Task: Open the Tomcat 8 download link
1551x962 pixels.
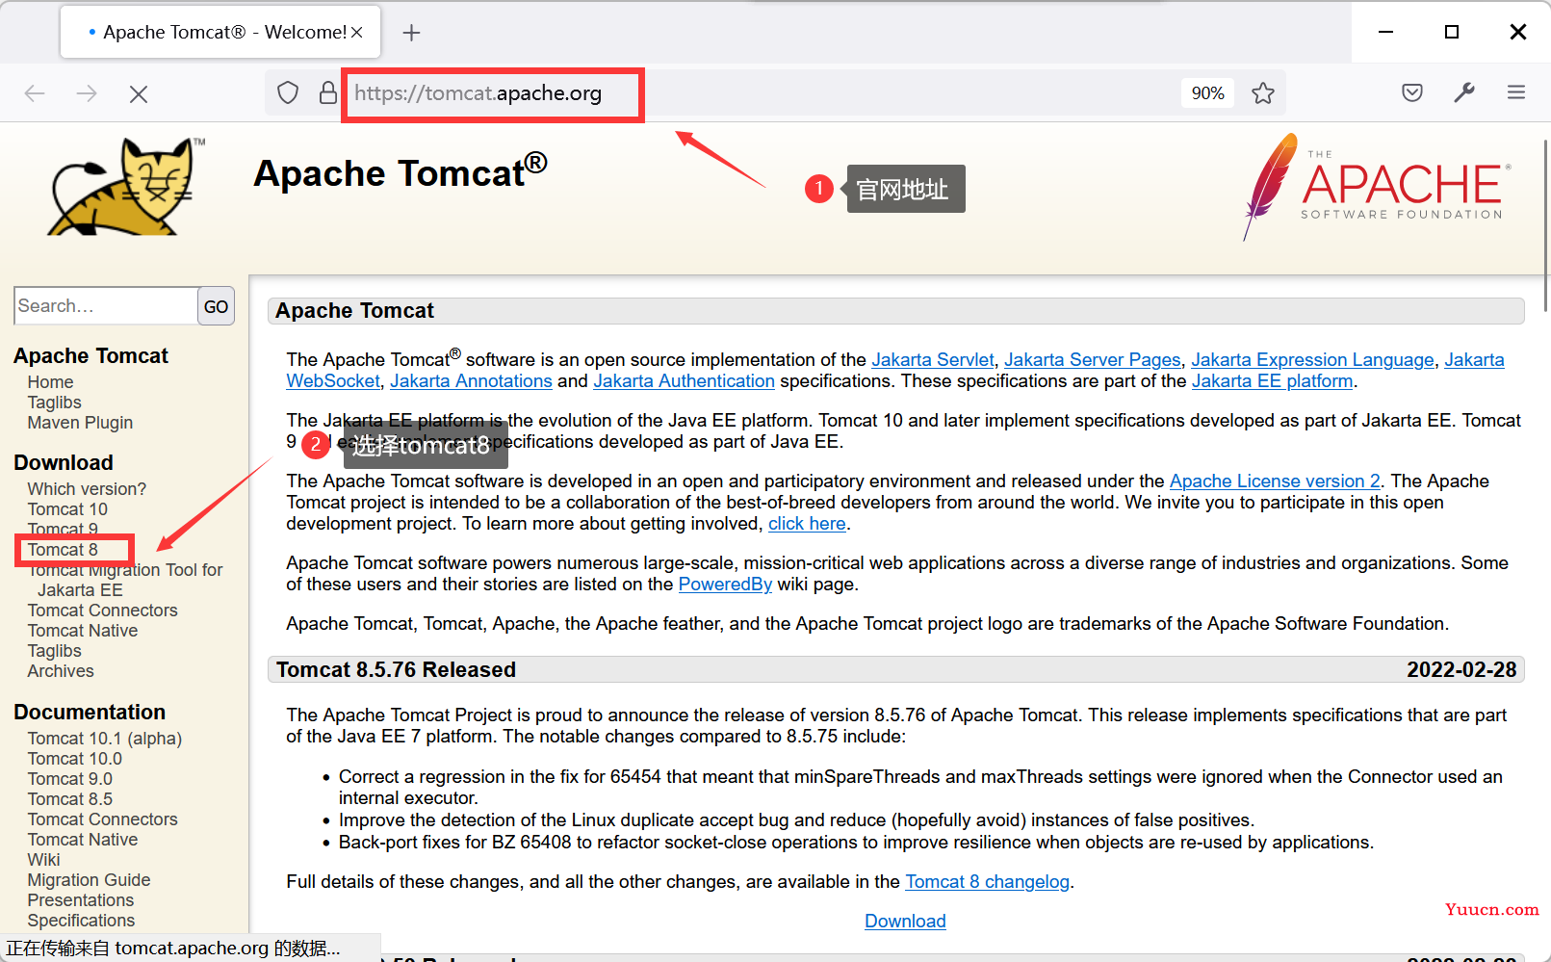Action: pyautogui.click(x=63, y=550)
